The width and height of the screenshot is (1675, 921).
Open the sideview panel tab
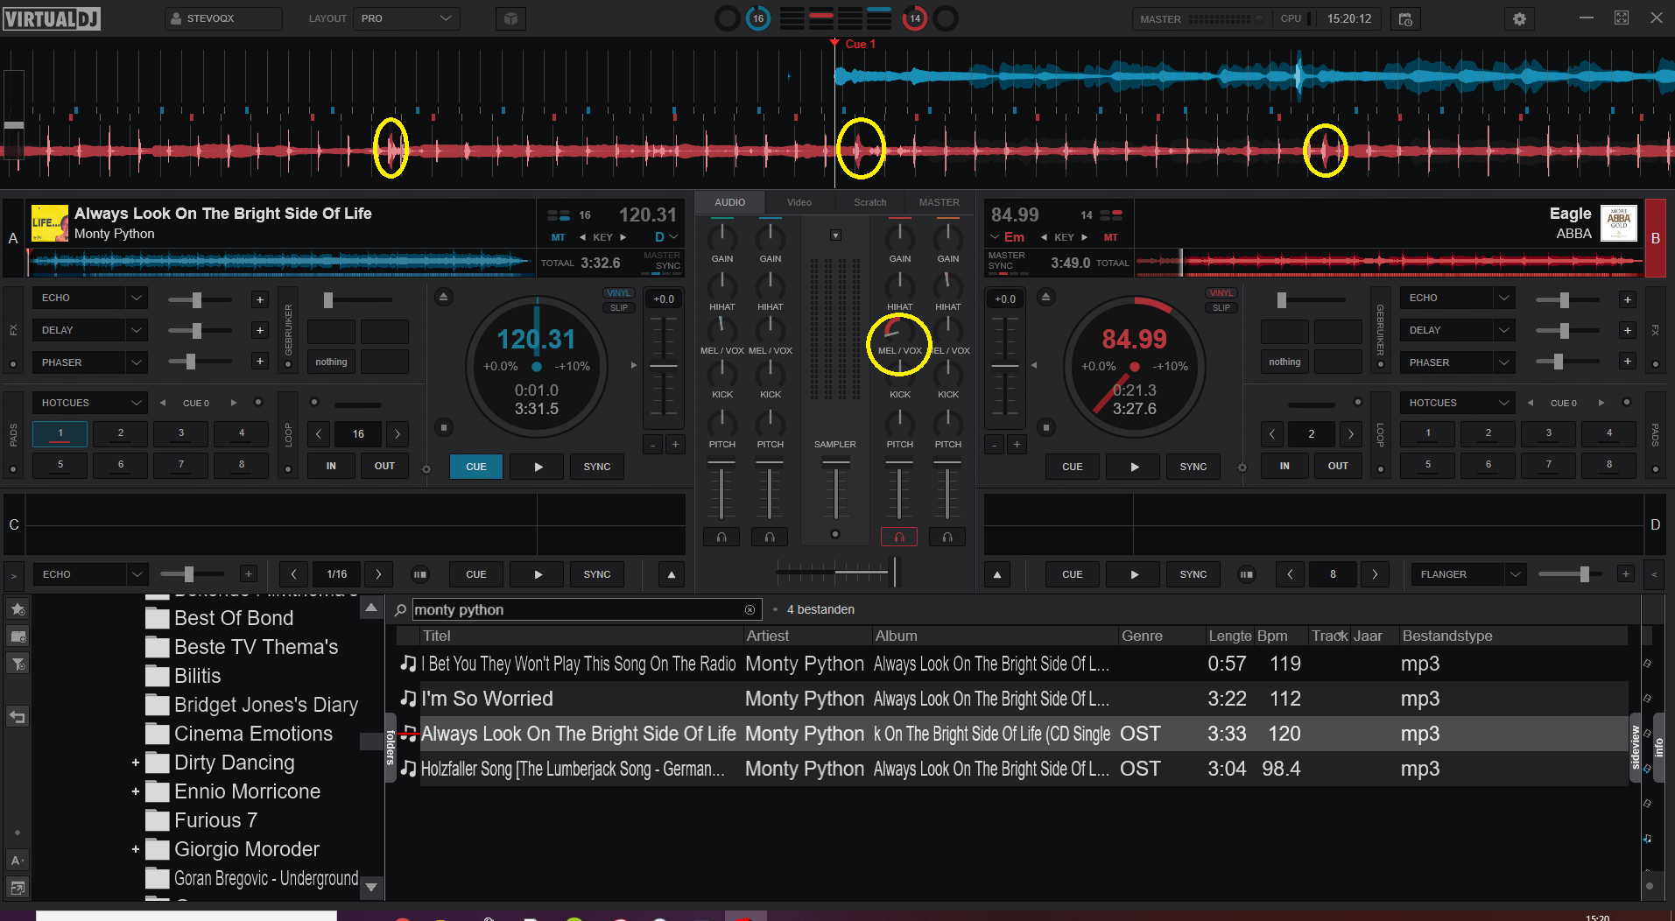[1635, 747]
